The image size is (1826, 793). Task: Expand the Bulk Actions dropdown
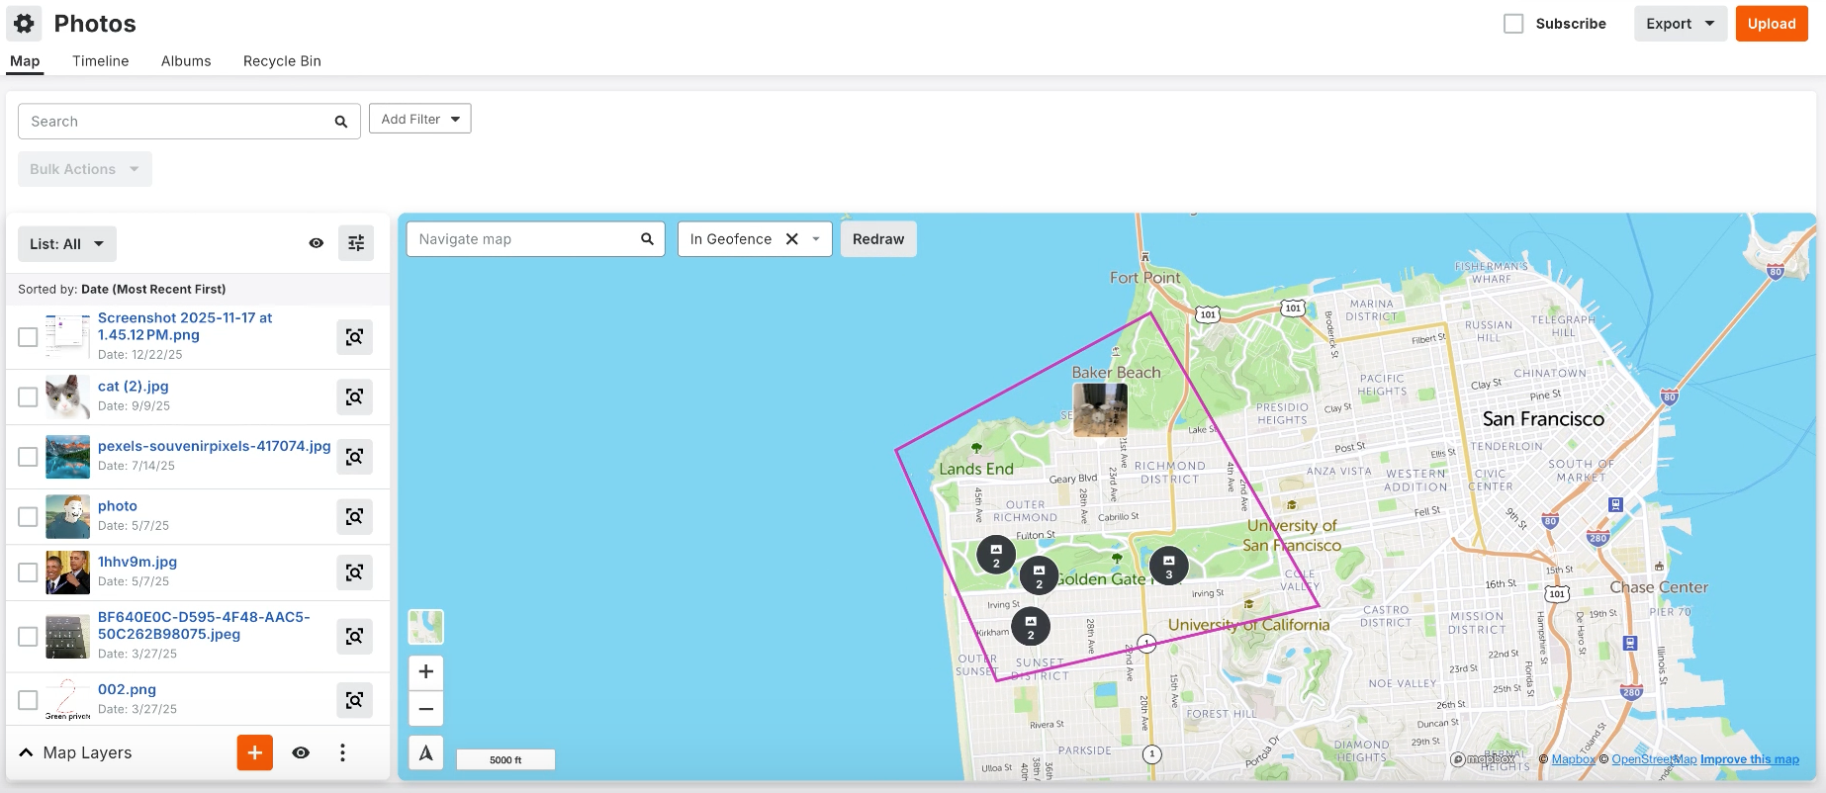pyautogui.click(x=85, y=169)
